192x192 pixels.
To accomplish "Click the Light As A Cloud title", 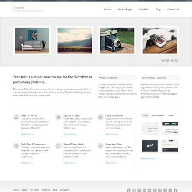I will click(71, 116).
